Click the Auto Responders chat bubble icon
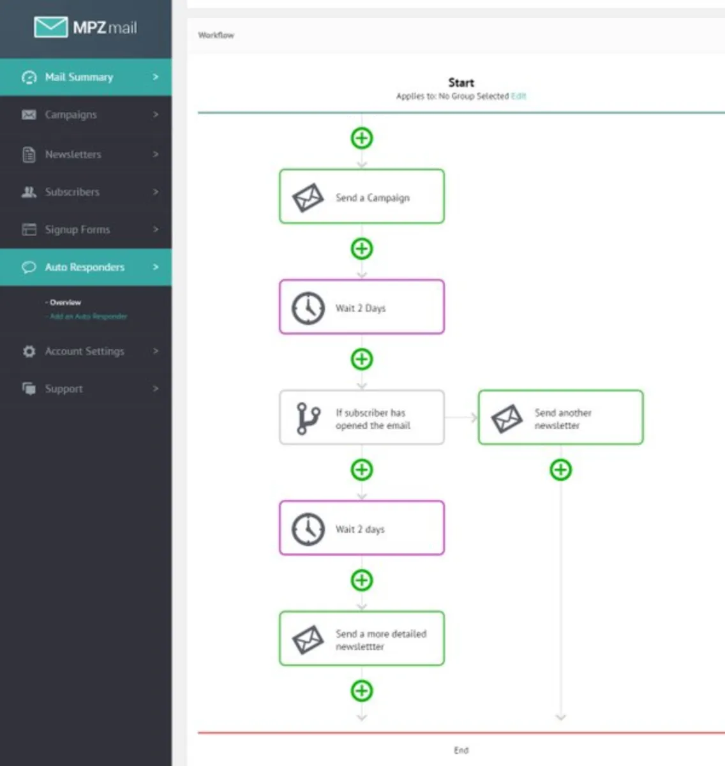The height and width of the screenshot is (766, 725). coord(28,267)
